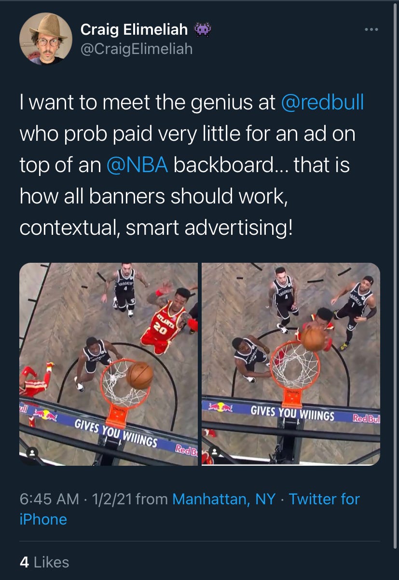Click the Twitter for iPhone source link
Screen dimensions: 399x580
190,509
